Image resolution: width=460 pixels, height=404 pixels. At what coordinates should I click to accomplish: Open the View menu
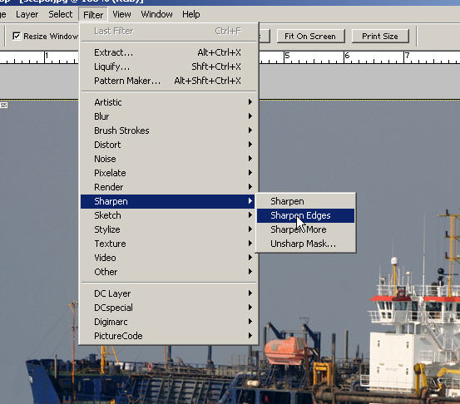(121, 14)
